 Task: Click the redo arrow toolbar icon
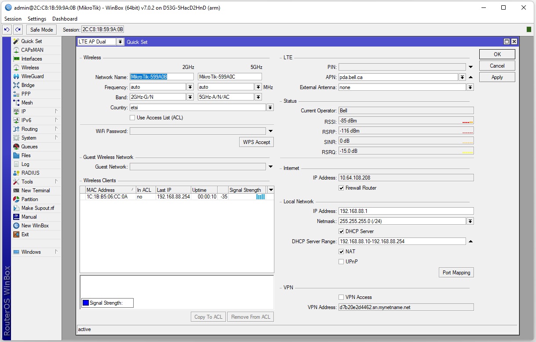(18, 30)
